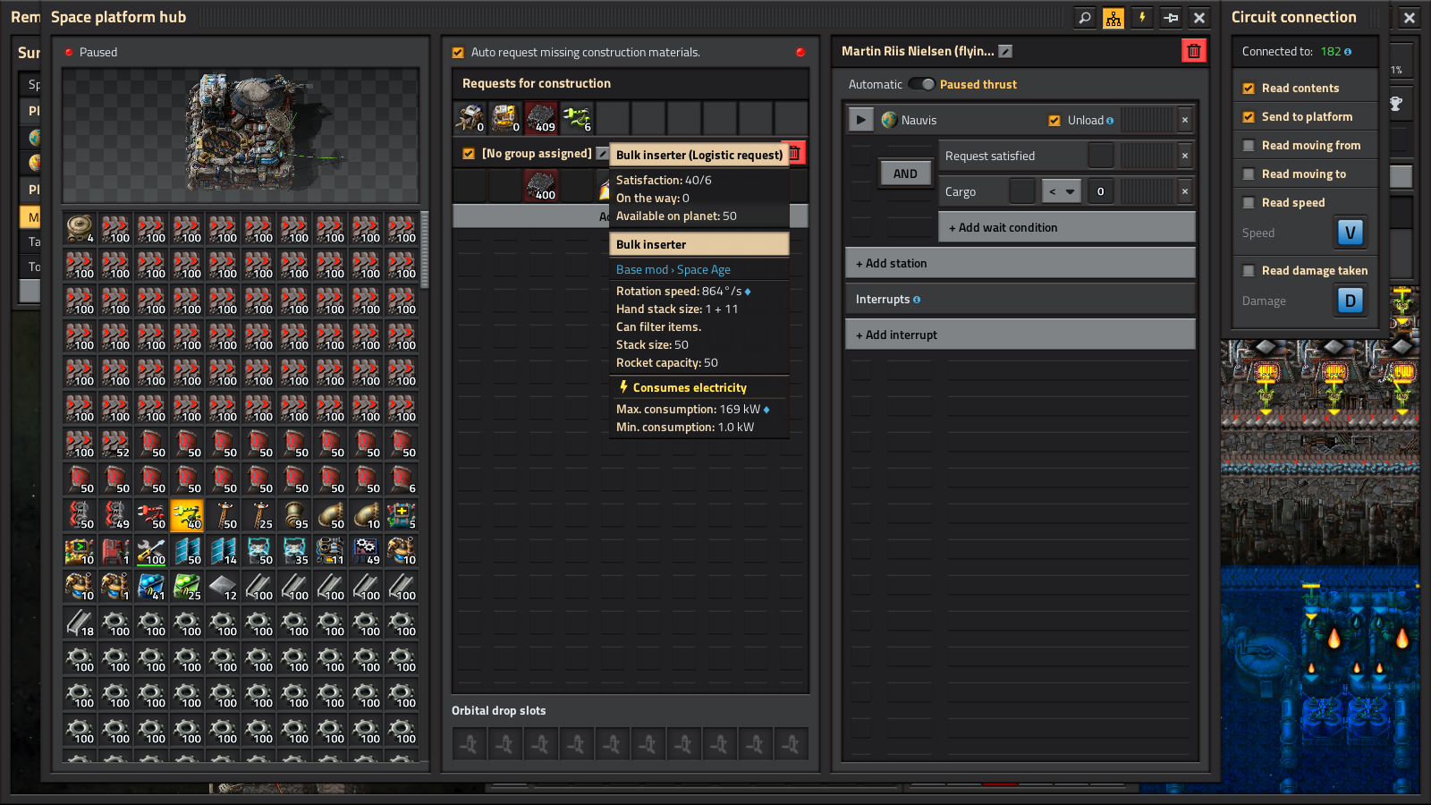Pick the express belt stack of 52
Viewport: 1431px width, 805px height.
click(x=116, y=444)
